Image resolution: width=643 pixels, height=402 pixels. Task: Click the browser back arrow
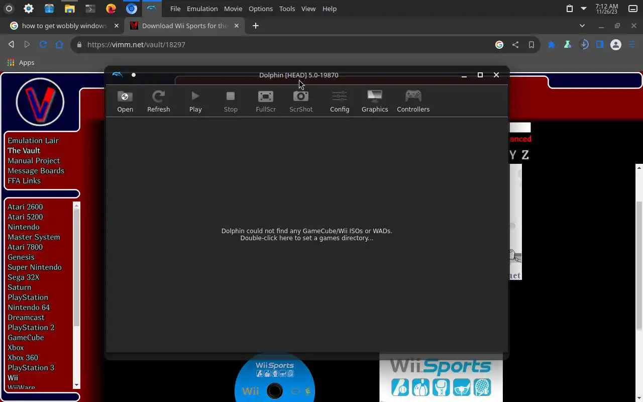(x=11, y=45)
